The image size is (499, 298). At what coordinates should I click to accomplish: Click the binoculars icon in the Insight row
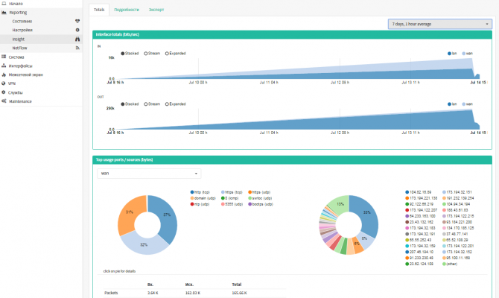point(77,39)
